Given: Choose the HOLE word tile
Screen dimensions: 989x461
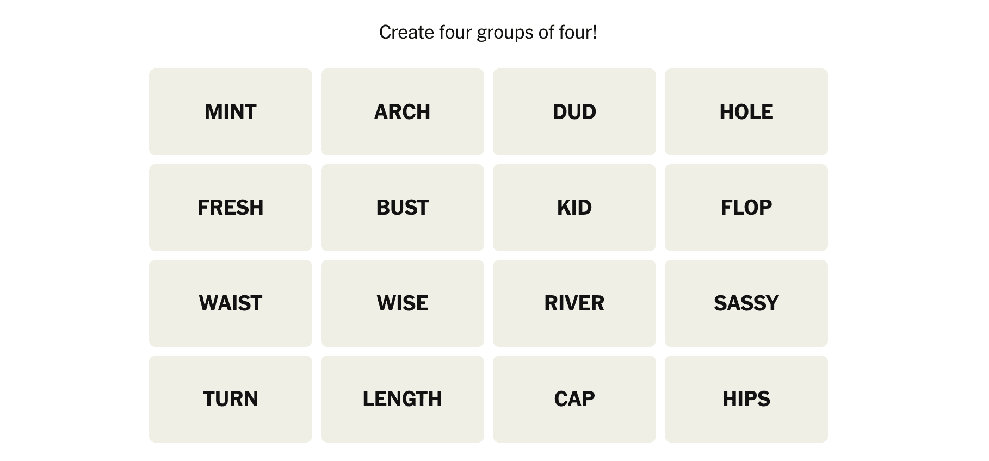Looking at the screenshot, I should click(746, 112).
